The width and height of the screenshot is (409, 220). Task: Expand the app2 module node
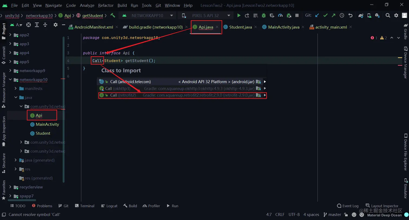point(10,35)
